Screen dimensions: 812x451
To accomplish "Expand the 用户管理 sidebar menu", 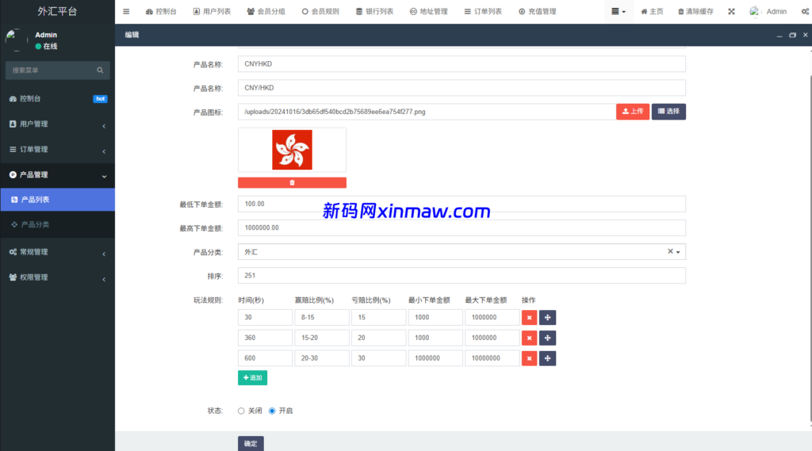I will [x=57, y=124].
